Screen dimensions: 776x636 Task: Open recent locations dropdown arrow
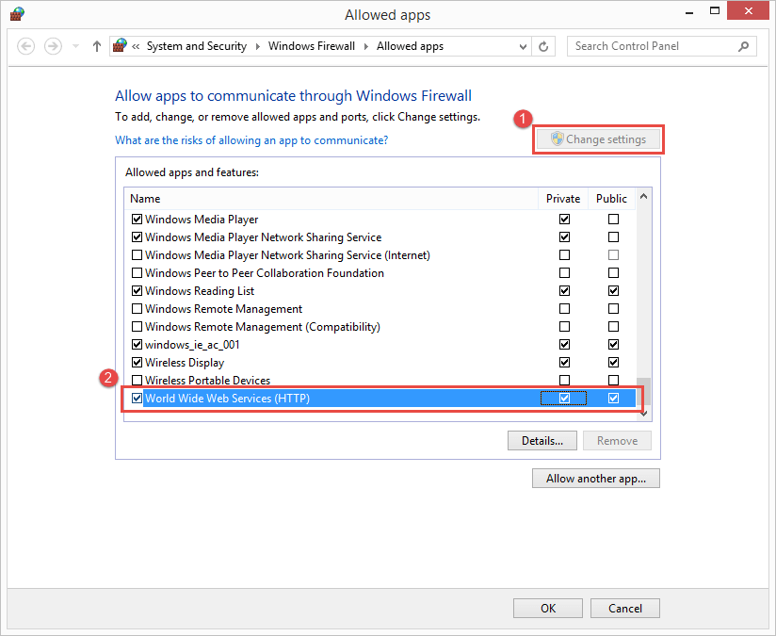pos(75,46)
